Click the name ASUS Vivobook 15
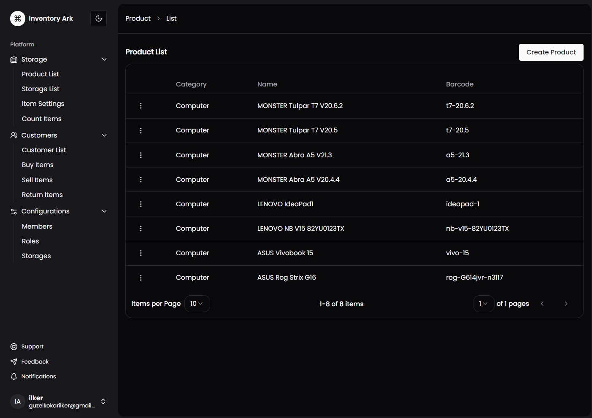592x418 pixels. click(285, 253)
